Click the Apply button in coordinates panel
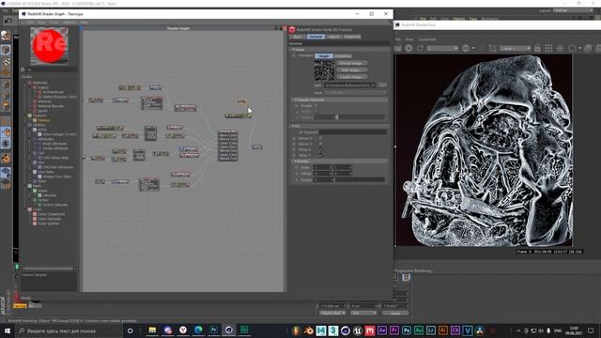The width and height of the screenshot is (601, 338). click(394, 313)
